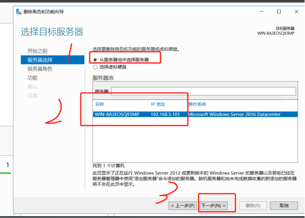The width and height of the screenshot is (305, 218).
Task: Click target server name WIN-8A3EOSQ93MP at top right
Action: click(276, 33)
